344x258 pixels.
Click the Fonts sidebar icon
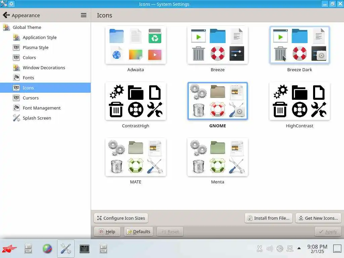(16, 78)
